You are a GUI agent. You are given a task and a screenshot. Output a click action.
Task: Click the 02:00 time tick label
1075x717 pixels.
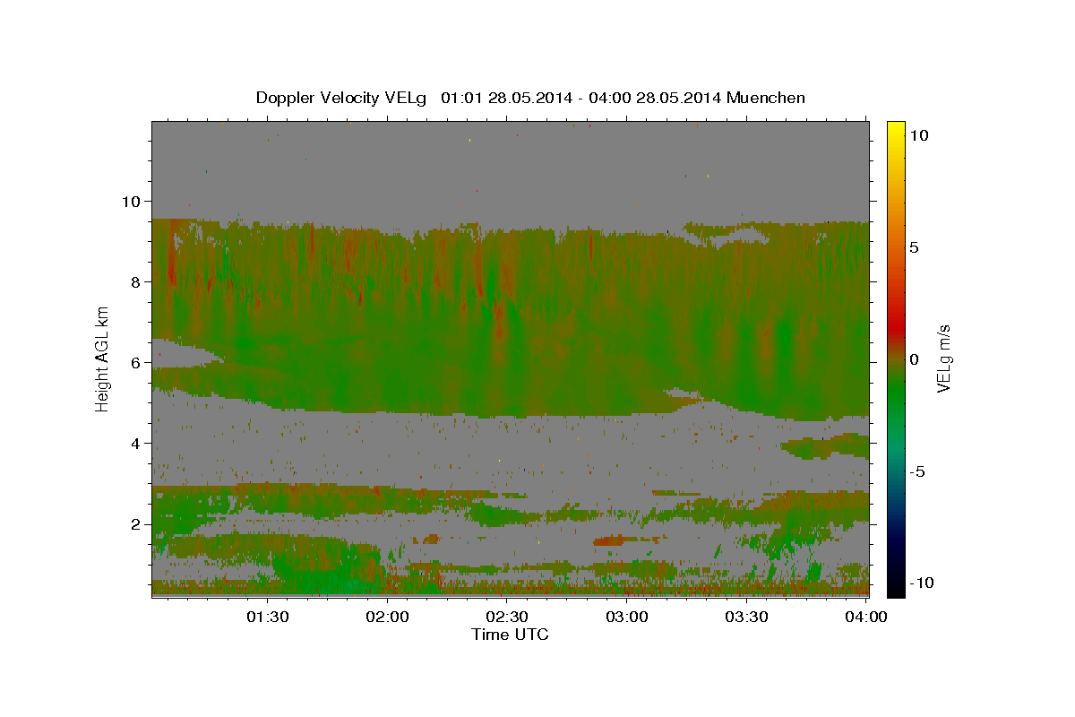coord(388,617)
